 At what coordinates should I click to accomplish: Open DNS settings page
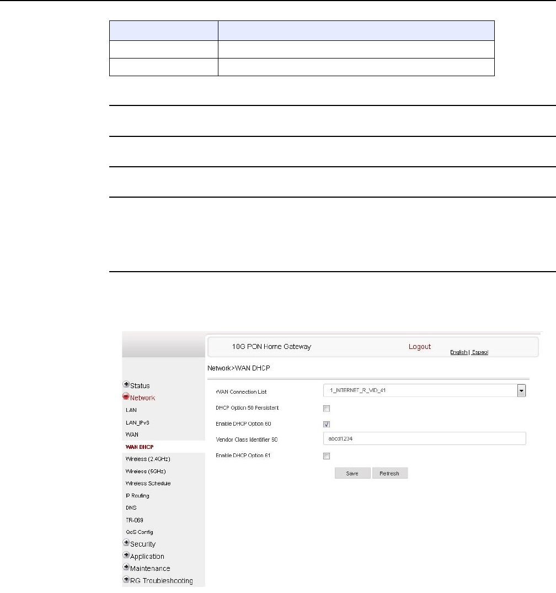point(131,508)
